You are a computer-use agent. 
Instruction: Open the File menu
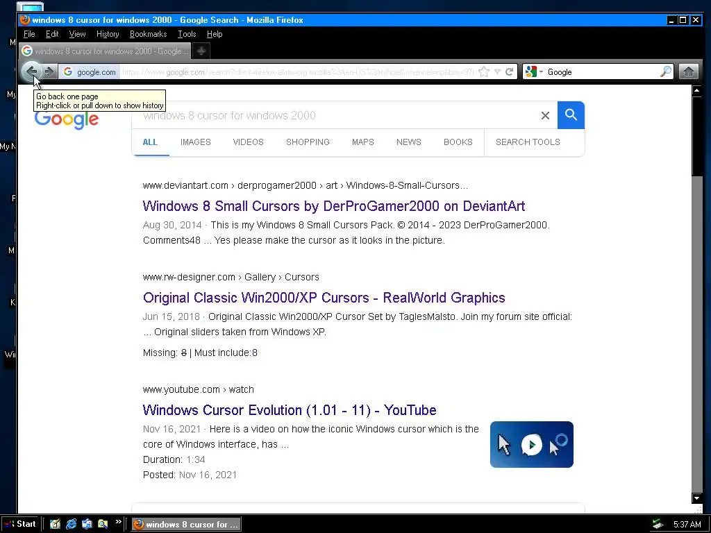pos(29,34)
